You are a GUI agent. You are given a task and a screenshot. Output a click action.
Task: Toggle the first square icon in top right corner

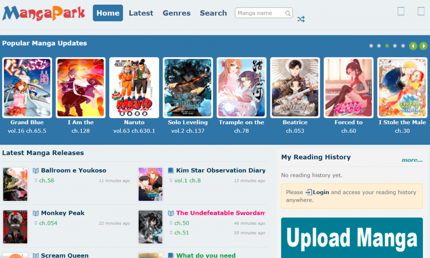coord(400,11)
